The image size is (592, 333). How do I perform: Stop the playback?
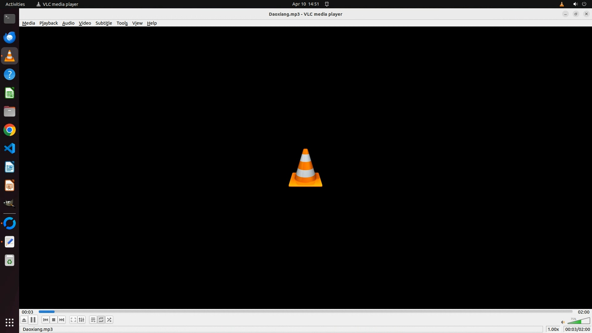[x=54, y=320]
